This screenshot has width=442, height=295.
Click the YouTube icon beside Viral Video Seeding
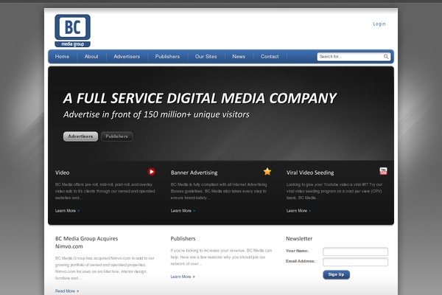click(383, 171)
